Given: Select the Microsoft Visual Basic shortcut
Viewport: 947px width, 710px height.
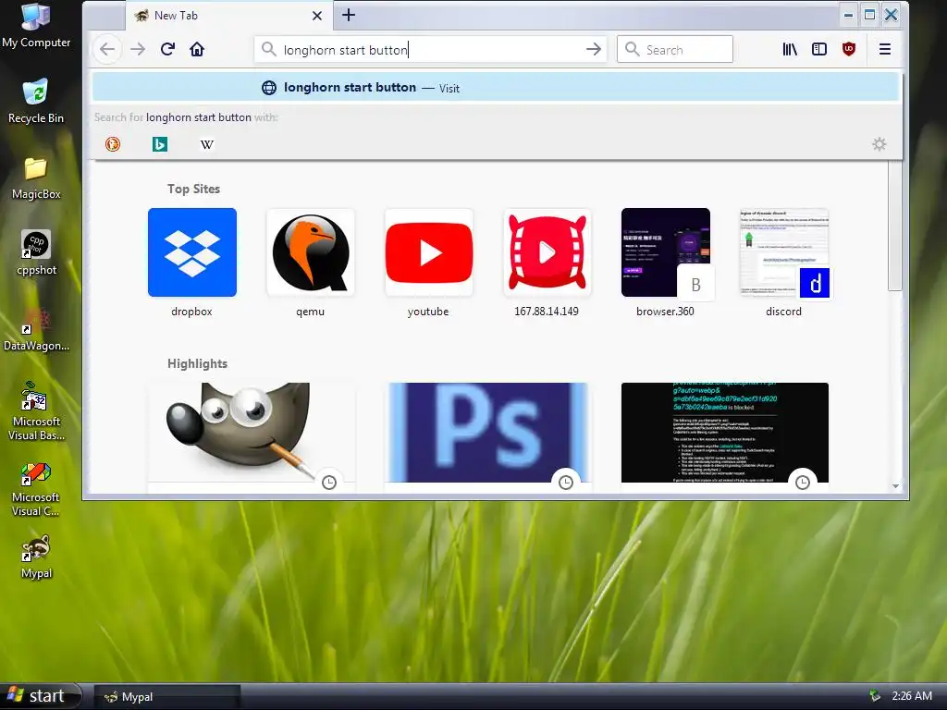Looking at the screenshot, I should click(x=36, y=411).
